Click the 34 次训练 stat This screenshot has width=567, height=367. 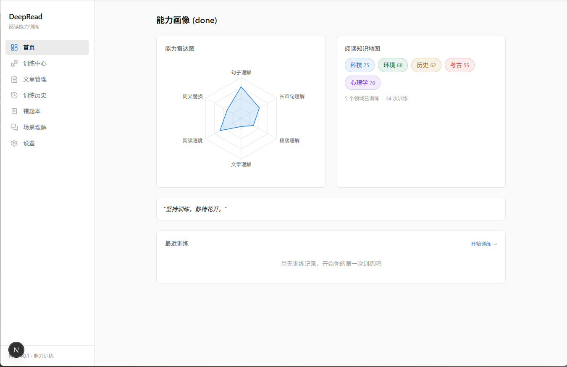point(397,99)
